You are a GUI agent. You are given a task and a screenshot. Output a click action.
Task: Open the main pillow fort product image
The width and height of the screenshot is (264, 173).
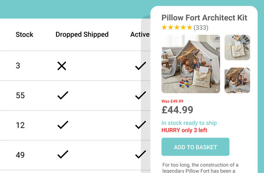click(191, 64)
